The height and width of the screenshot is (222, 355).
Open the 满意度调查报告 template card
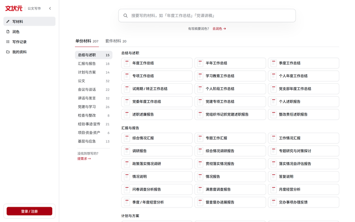(x=230, y=189)
